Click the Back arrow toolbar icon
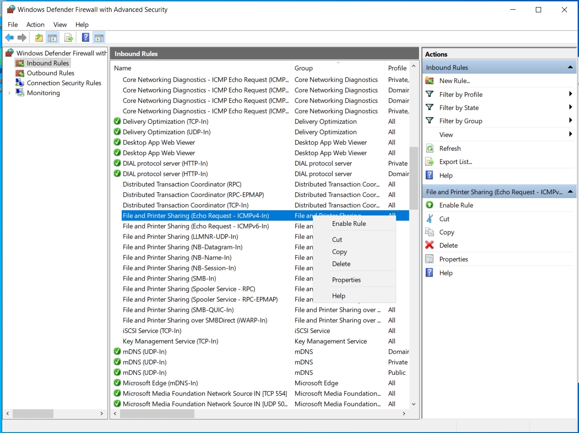Image resolution: width=579 pixels, height=433 pixels. click(x=9, y=38)
